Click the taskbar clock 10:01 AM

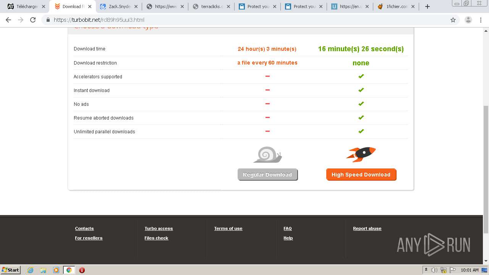tap(470, 270)
